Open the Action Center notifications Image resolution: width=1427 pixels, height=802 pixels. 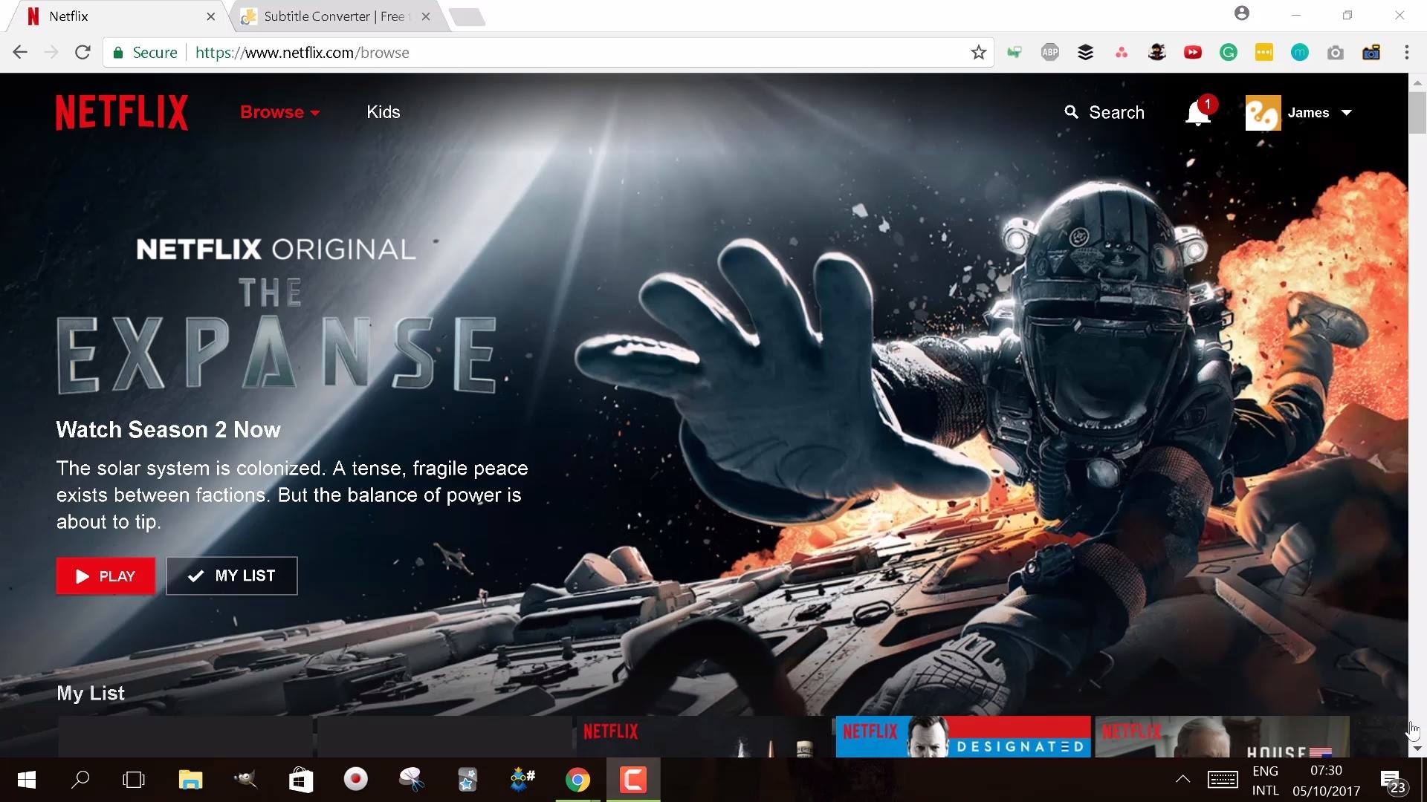pos(1394,780)
